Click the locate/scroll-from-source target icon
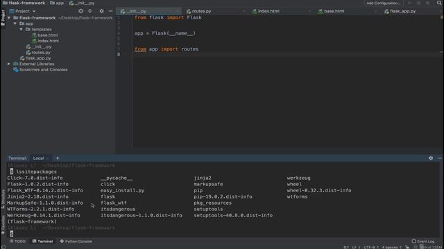 80,11
